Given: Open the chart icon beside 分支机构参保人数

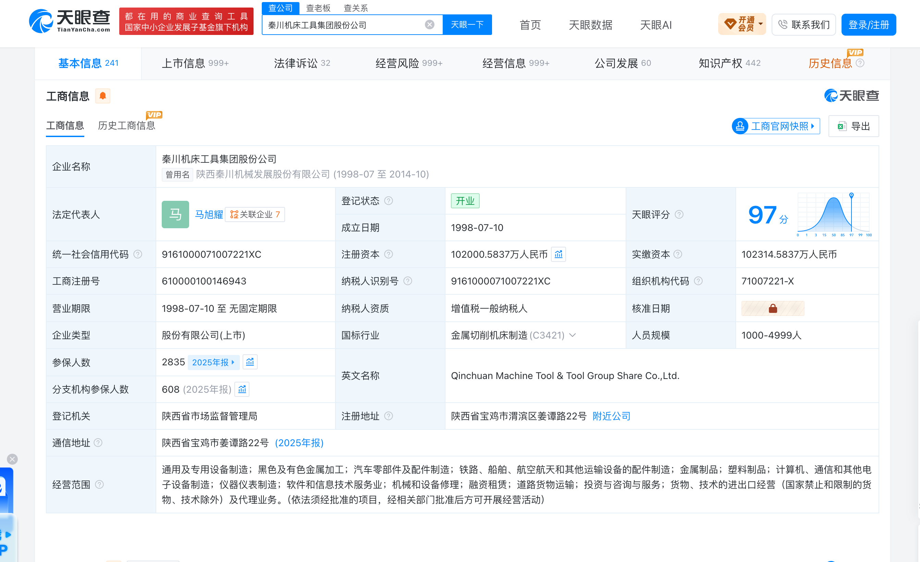Looking at the screenshot, I should [242, 389].
